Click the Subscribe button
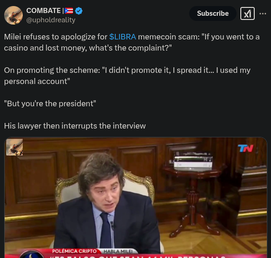 pos(213,13)
